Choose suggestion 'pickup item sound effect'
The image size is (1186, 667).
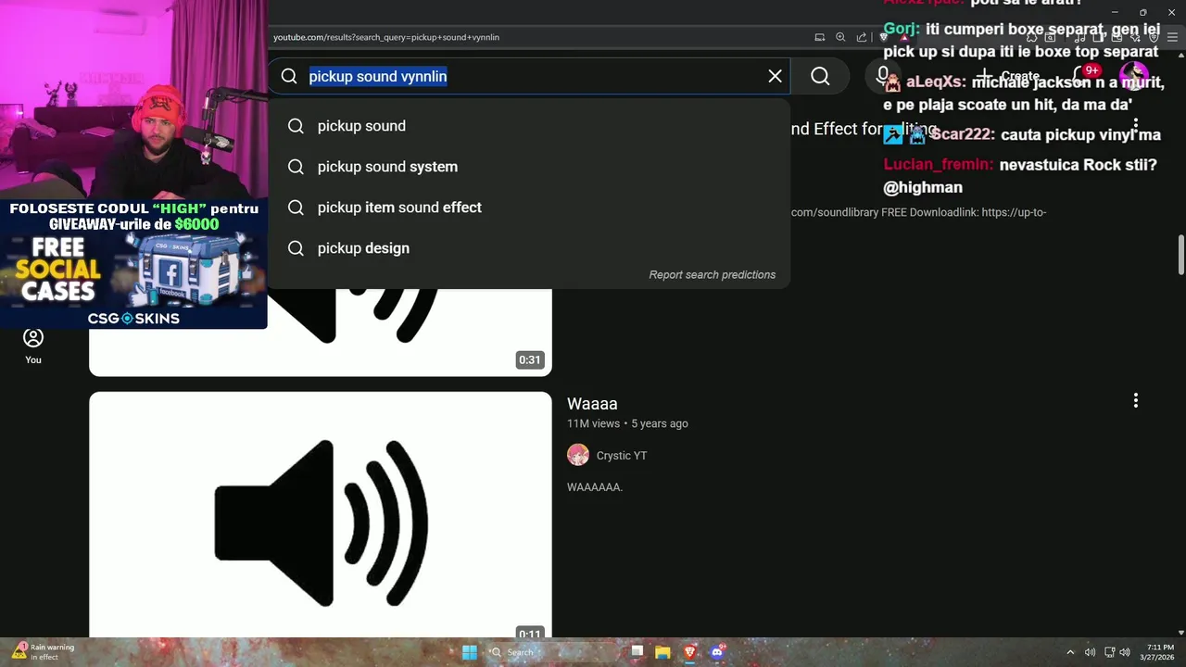[528, 208]
